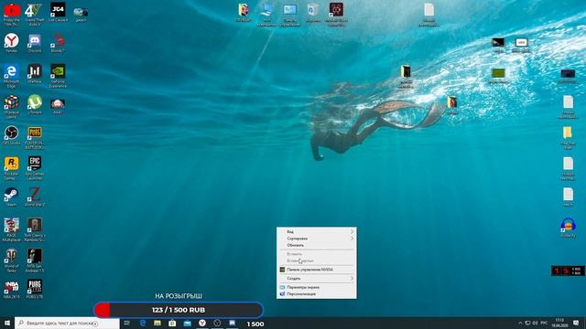
Task: Choose Персонализация in the context menu
Action: [x=317, y=294]
